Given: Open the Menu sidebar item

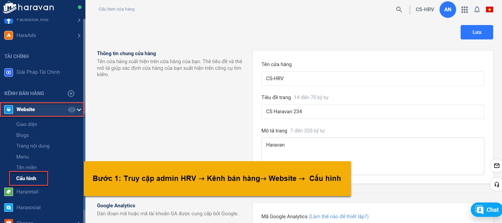Looking at the screenshot, I should (x=22, y=157).
